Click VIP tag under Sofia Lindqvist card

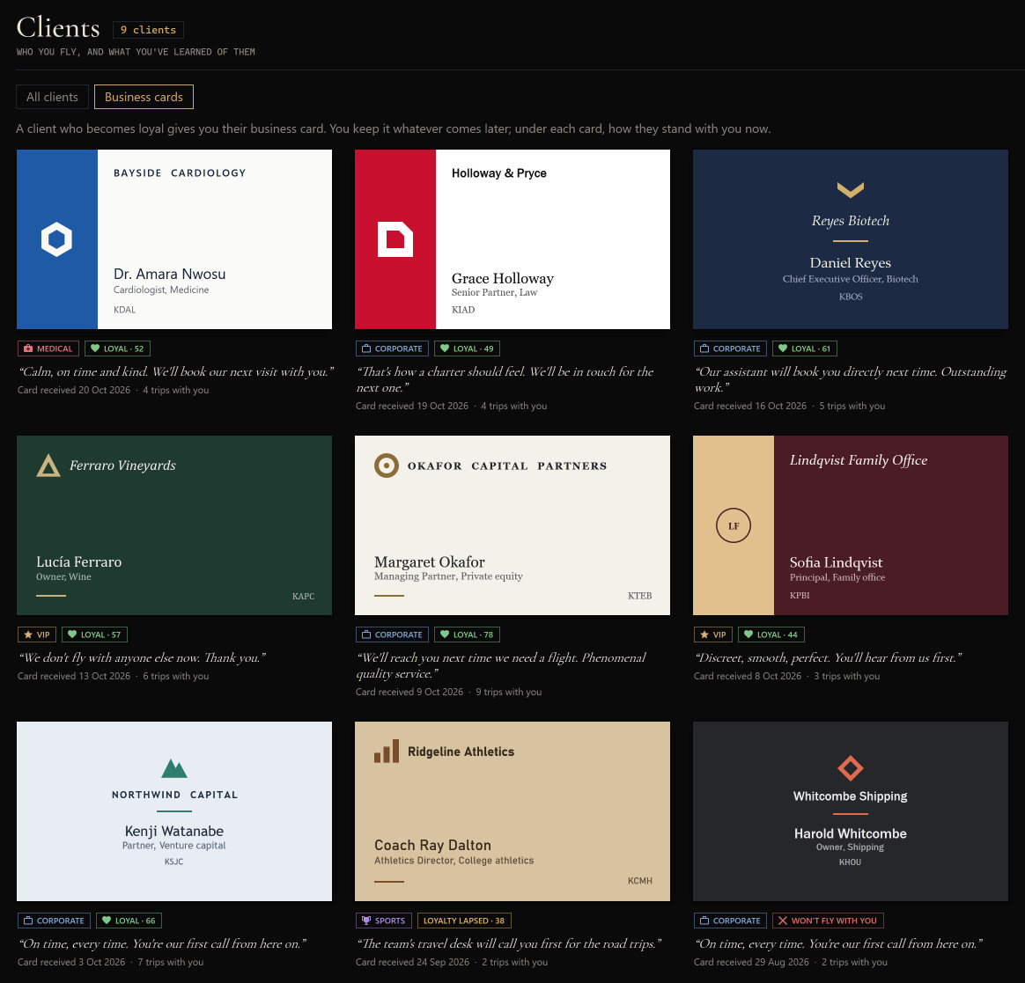pyautogui.click(x=713, y=635)
